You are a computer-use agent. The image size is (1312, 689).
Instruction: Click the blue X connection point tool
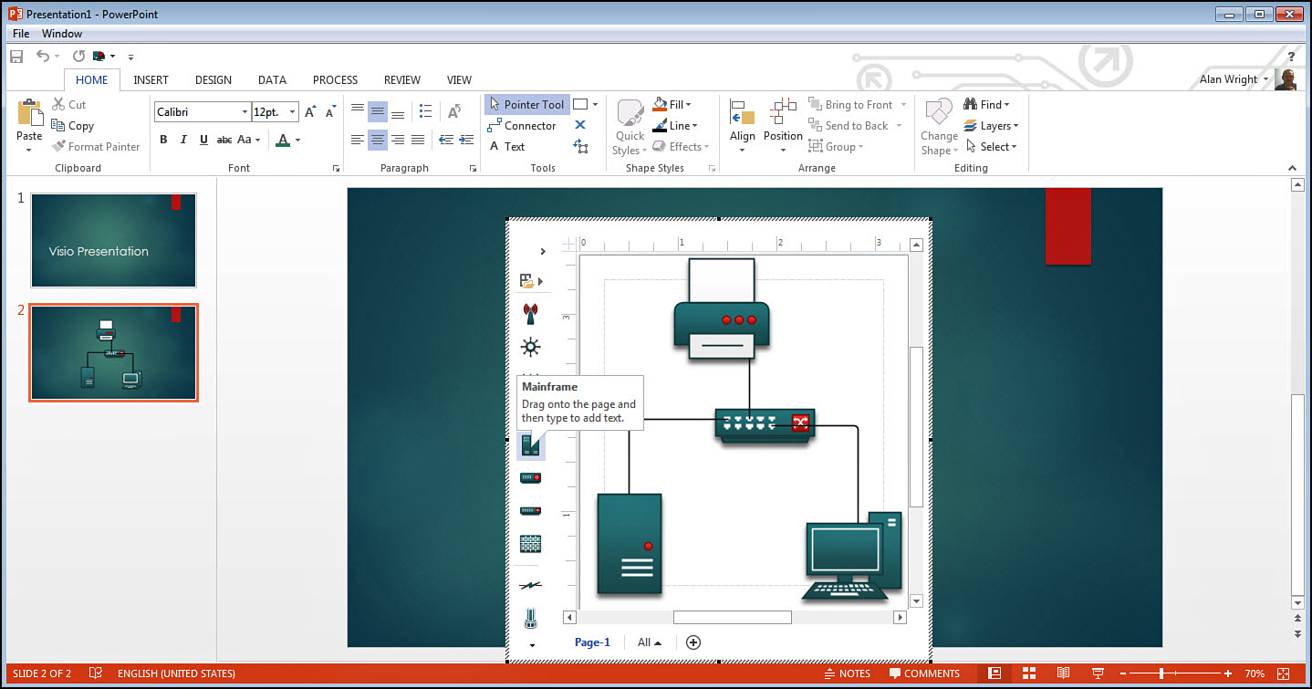[580, 125]
